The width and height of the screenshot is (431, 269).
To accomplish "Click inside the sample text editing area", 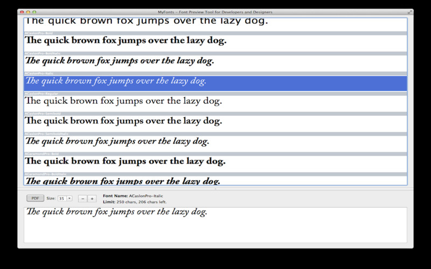I will point(215,225).
